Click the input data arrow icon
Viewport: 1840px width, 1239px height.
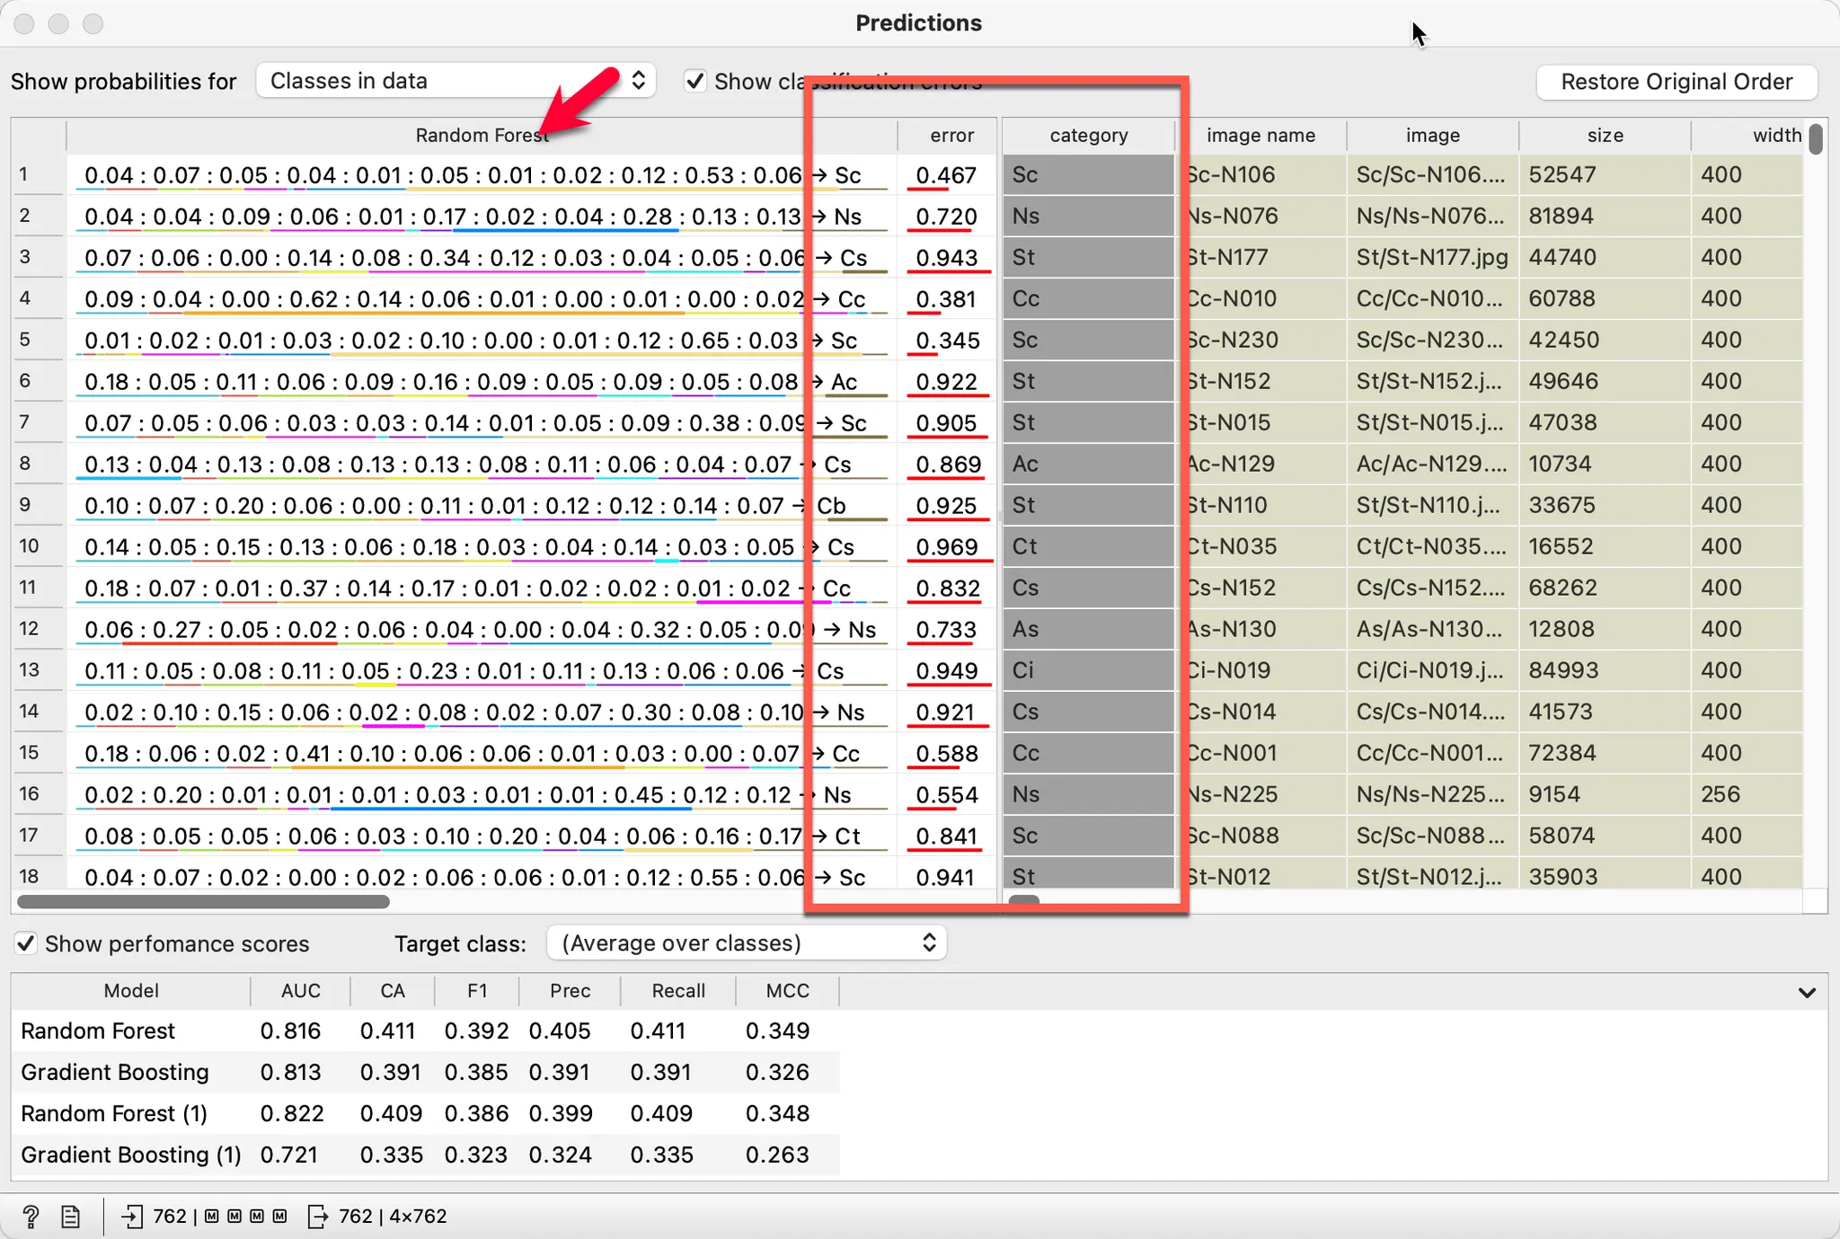pos(131,1217)
